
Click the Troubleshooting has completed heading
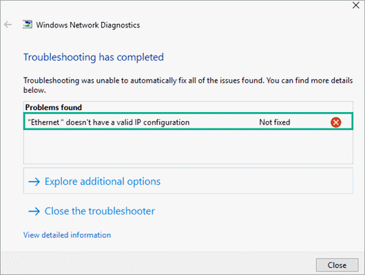click(94, 57)
